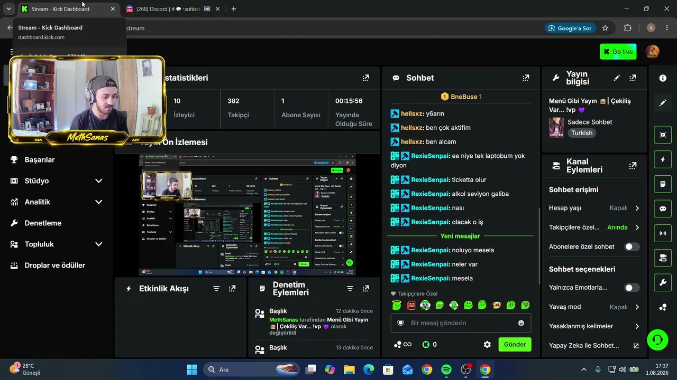Open chat settings gear icon

click(x=487, y=345)
